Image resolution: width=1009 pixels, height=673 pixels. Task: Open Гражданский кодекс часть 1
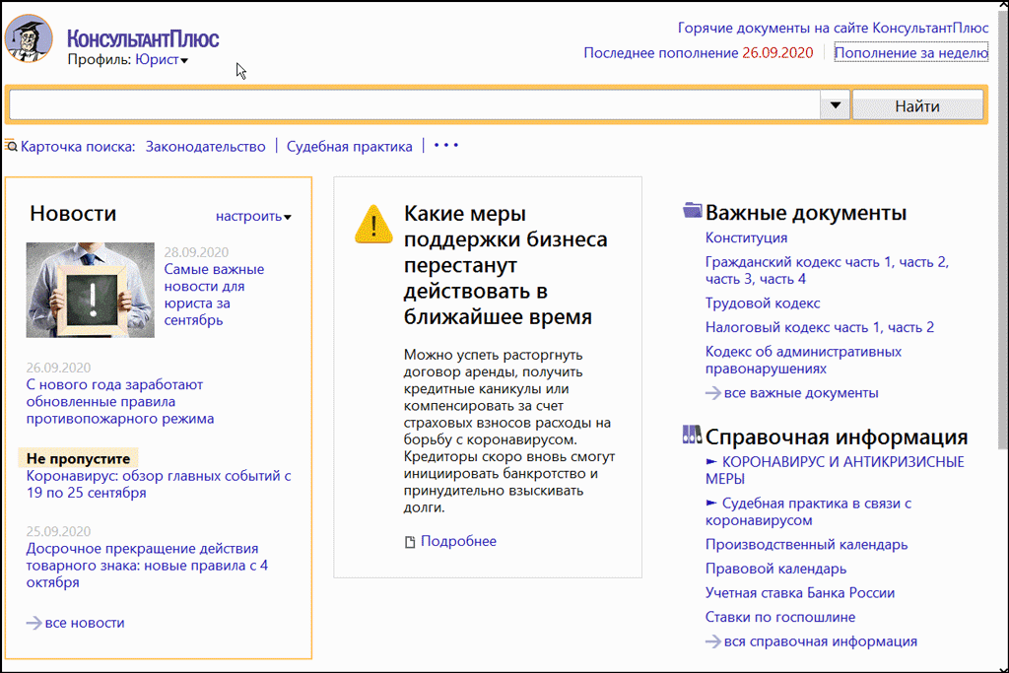799,262
